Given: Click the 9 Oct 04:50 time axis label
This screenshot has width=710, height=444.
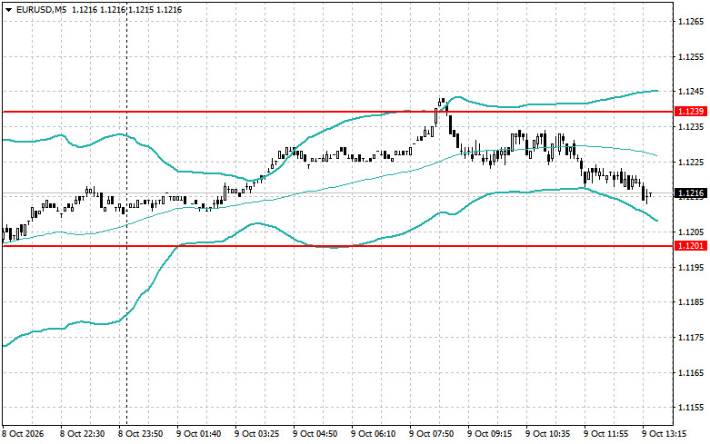Looking at the screenshot, I should pyautogui.click(x=315, y=434).
